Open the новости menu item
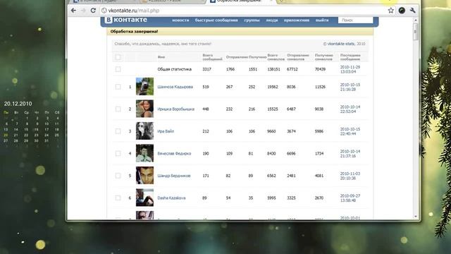This screenshot has height=254, width=451. click(x=180, y=20)
